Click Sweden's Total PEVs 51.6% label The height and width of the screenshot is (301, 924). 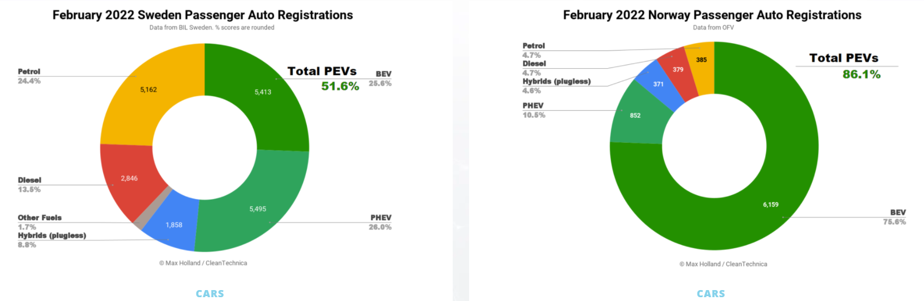323,79
